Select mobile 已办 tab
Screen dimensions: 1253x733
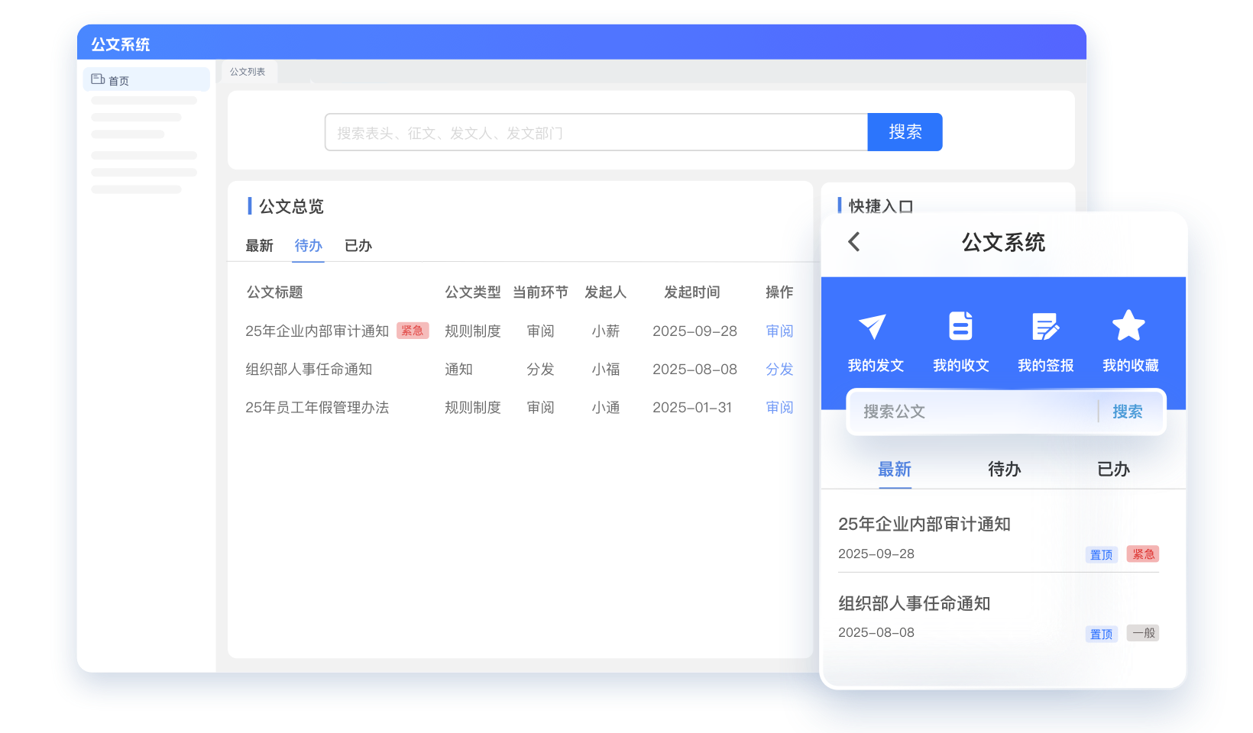pos(1113,469)
